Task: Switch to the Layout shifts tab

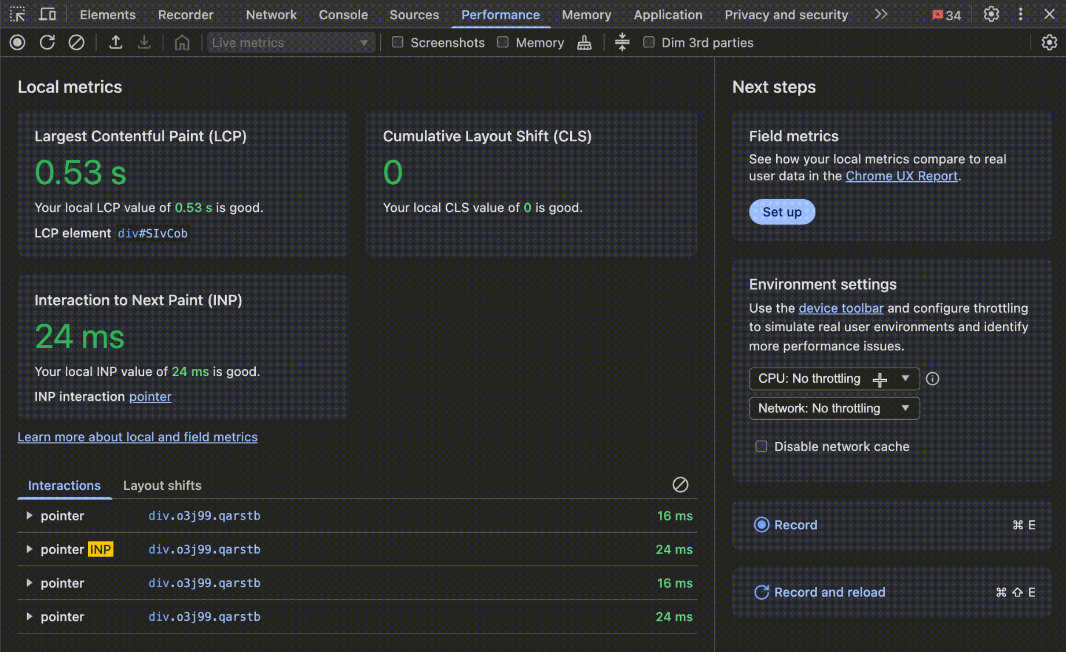Action: [x=162, y=485]
